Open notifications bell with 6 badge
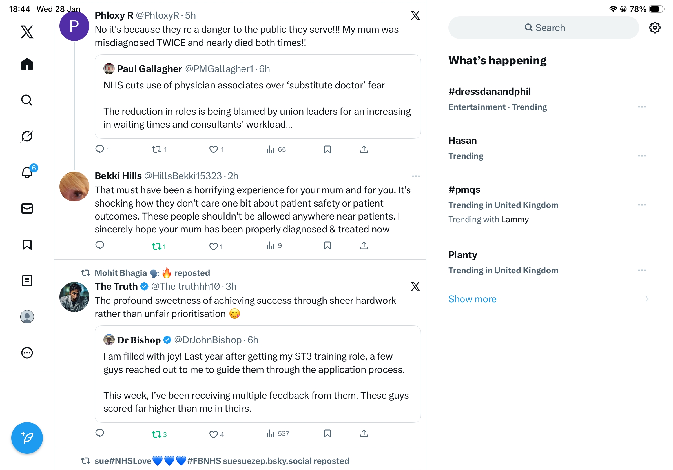 tap(27, 172)
